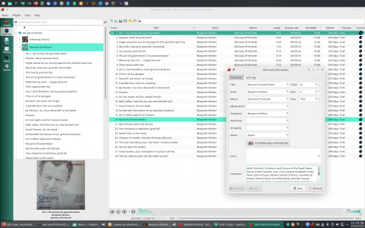Switch to the Summary tab
The image size is (365, 228).
pyautogui.click(x=236, y=77)
